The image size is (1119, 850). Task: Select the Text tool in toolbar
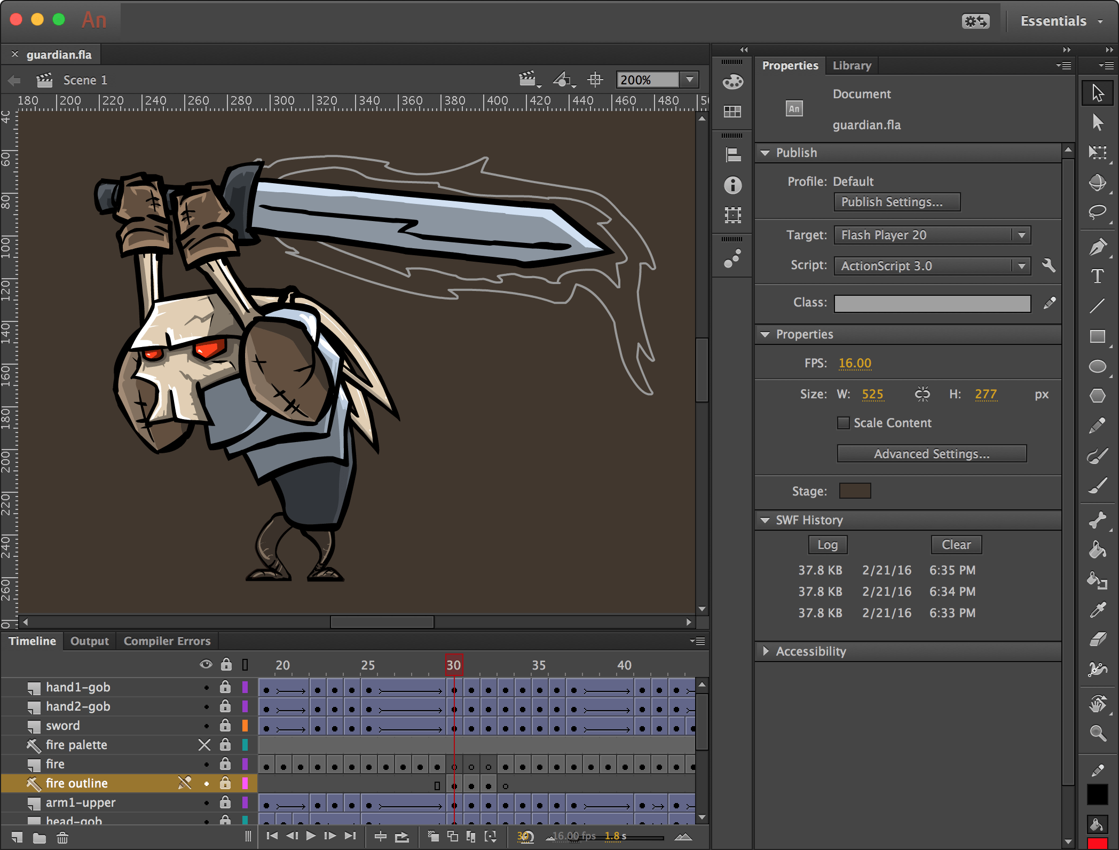(x=1099, y=277)
